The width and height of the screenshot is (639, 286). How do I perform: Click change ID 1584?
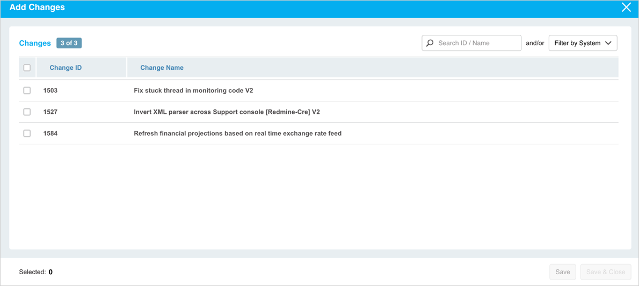click(x=50, y=134)
